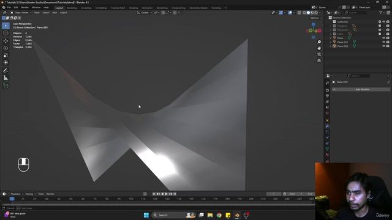Open the Physics properties tab icon
Viewport: 392px width, 220px height.
click(x=327, y=137)
